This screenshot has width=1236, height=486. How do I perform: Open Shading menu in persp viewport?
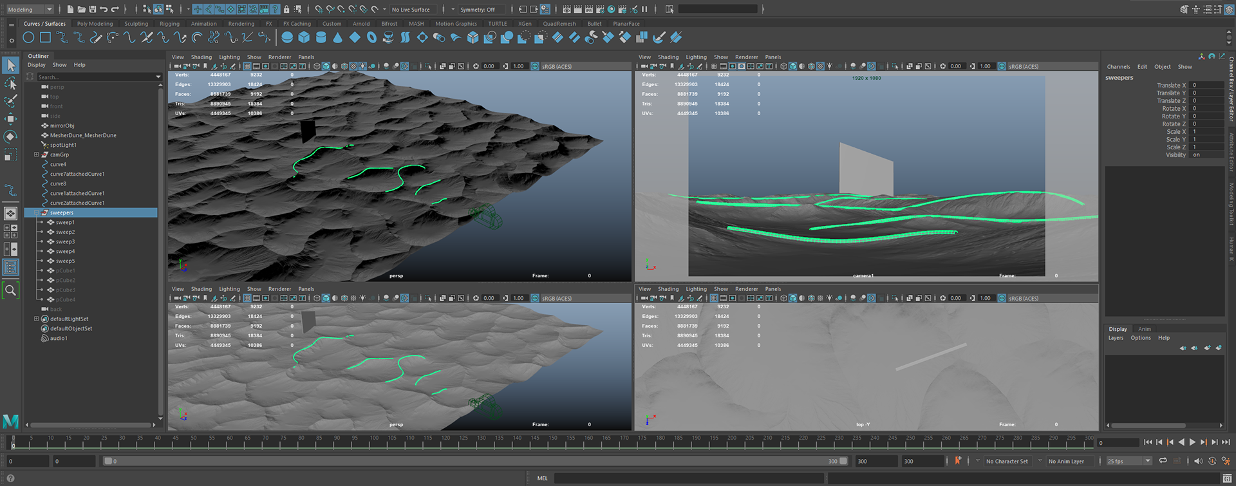pyautogui.click(x=201, y=57)
